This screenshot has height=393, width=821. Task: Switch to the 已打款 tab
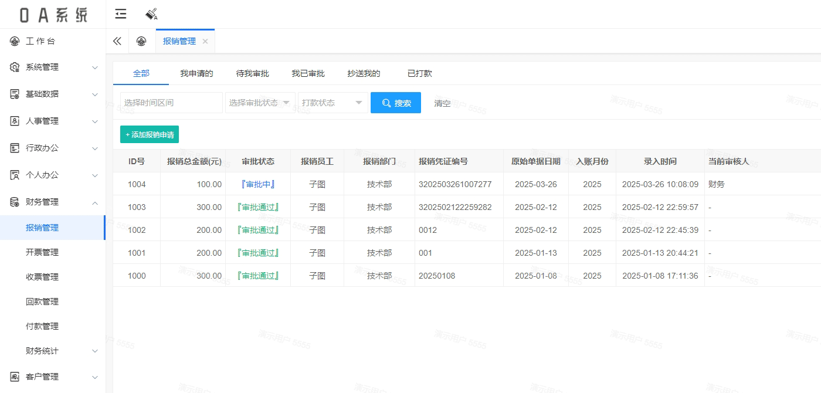(420, 73)
